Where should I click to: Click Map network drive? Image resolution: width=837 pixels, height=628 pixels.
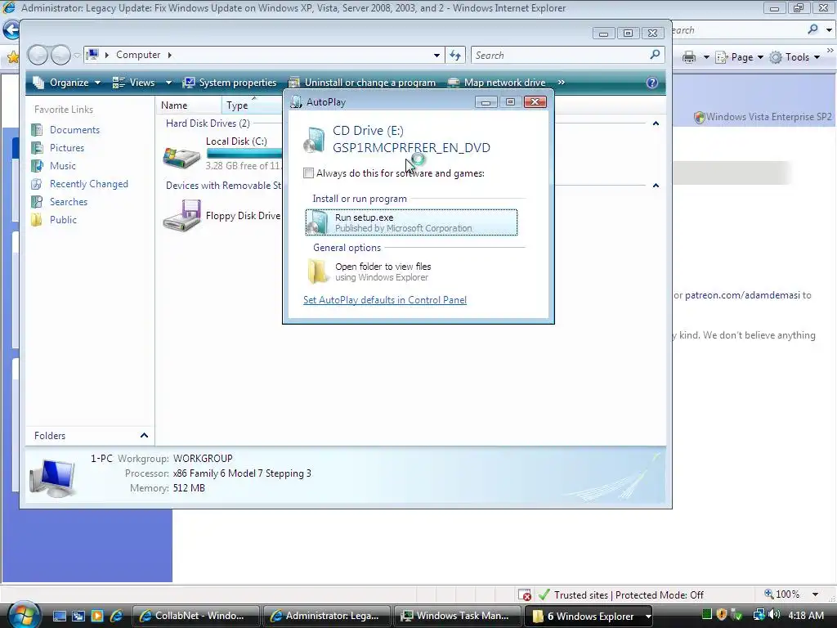click(496, 83)
